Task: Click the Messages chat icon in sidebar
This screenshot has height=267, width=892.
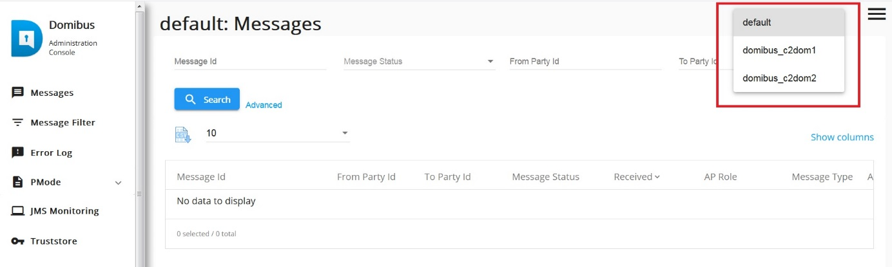Action: coord(18,93)
